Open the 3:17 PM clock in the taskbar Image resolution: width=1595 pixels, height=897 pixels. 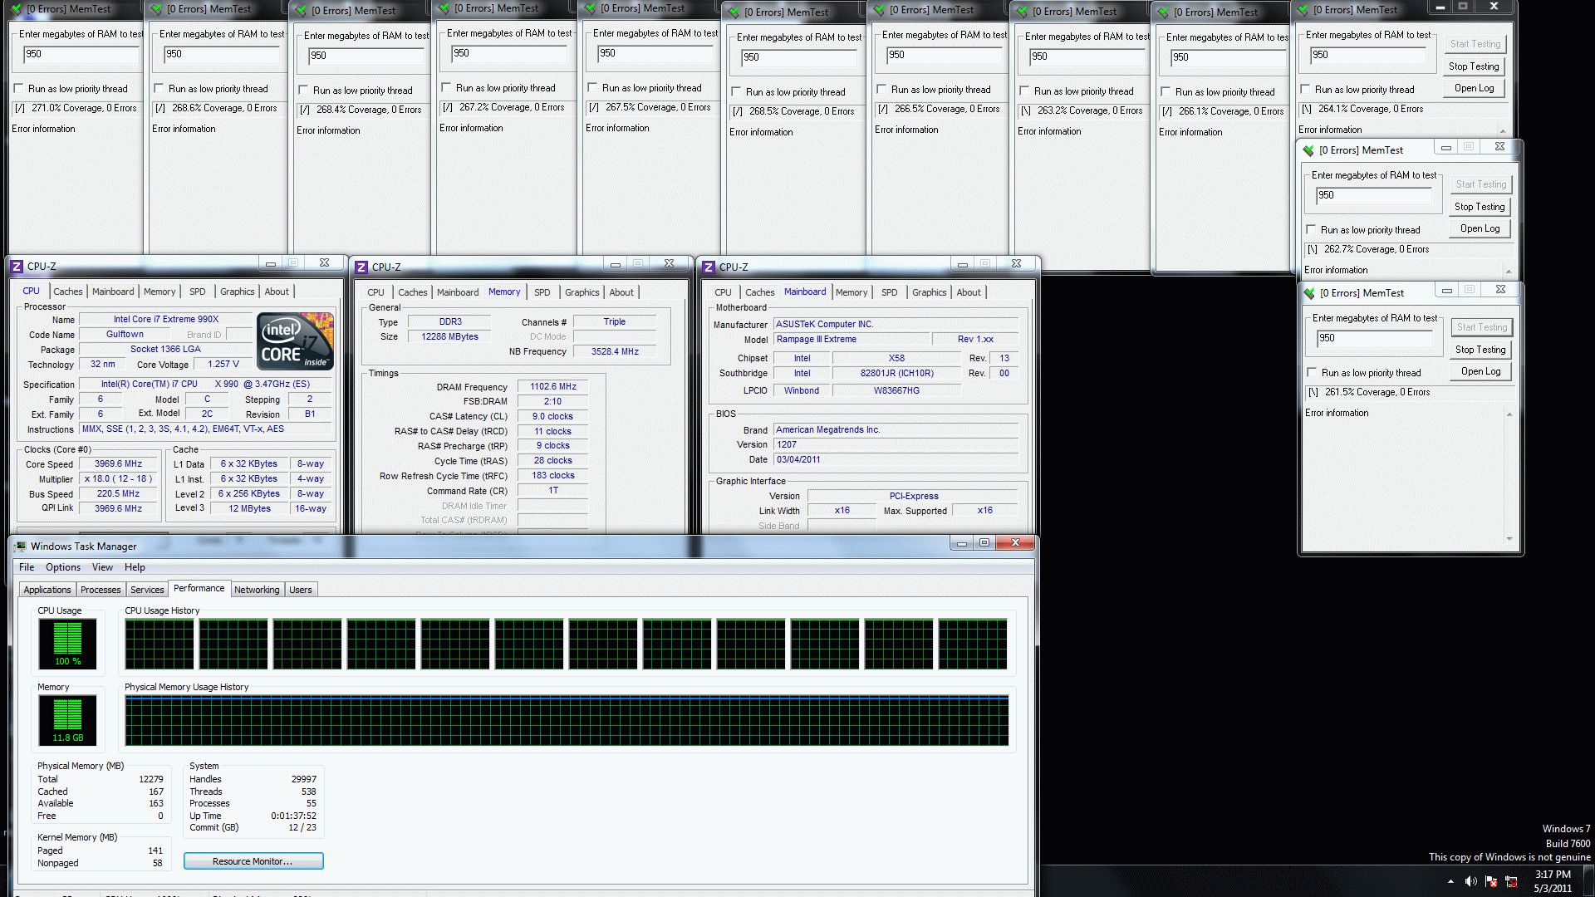tap(1552, 881)
